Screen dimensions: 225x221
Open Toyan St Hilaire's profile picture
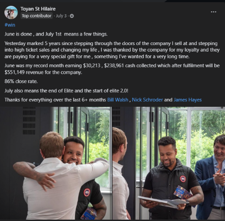coord(11,13)
